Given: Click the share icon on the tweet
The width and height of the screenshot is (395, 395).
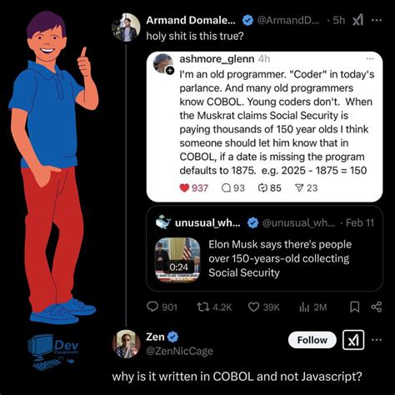Looking at the screenshot, I should click(x=377, y=307).
